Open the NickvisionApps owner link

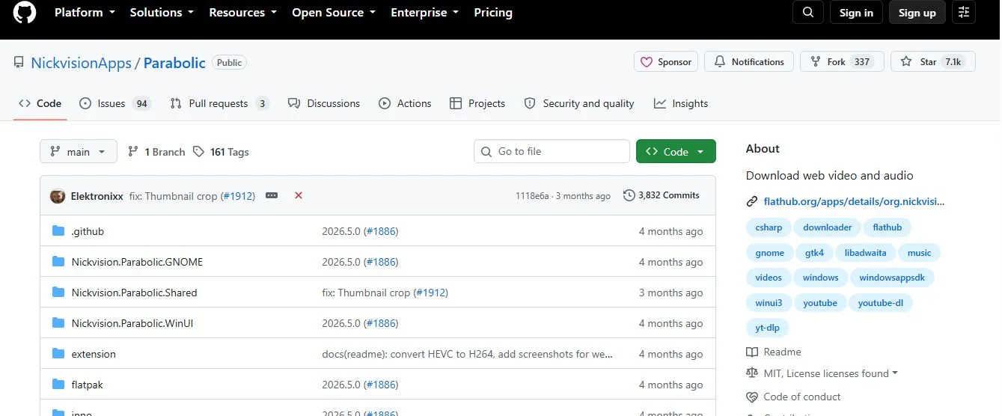click(x=81, y=63)
